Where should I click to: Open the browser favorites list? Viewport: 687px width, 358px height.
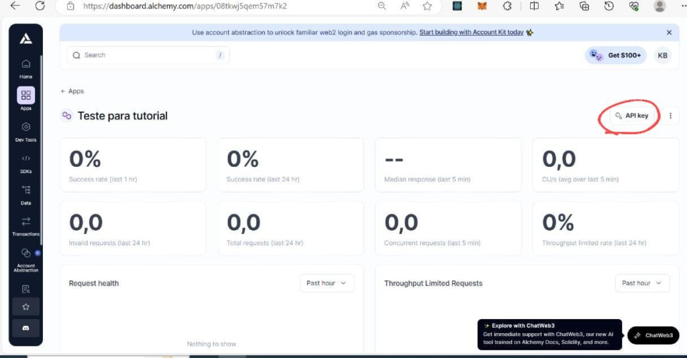click(559, 5)
